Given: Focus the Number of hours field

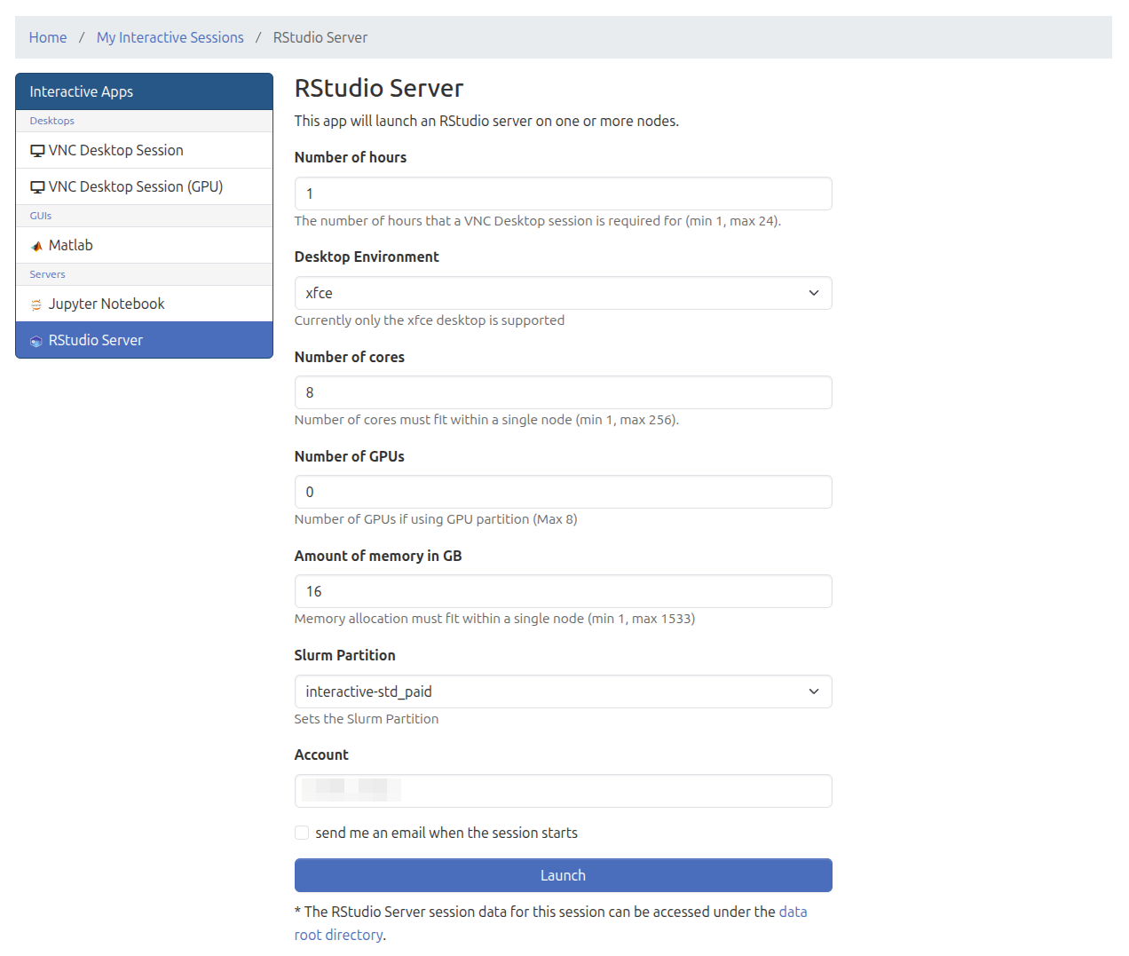Looking at the screenshot, I should click(563, 194).
